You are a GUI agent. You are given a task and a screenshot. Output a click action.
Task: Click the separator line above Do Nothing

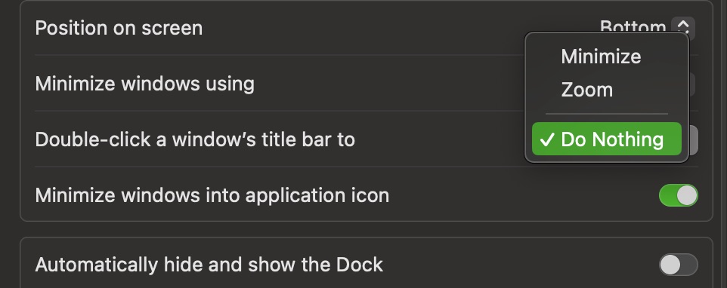click(x=606, y=114)
